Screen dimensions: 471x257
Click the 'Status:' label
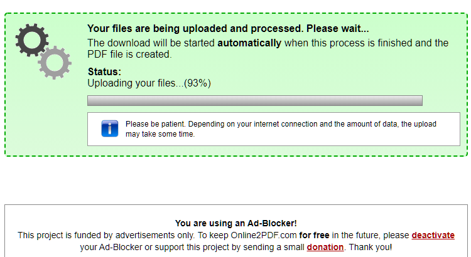coord(104,71)
